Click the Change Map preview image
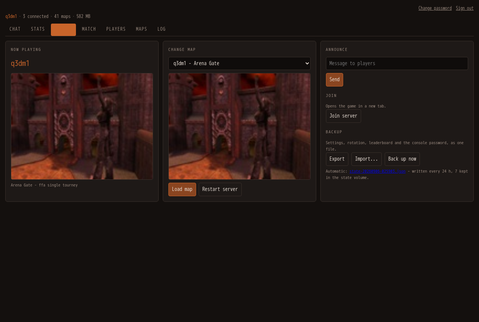 point(239,127)
